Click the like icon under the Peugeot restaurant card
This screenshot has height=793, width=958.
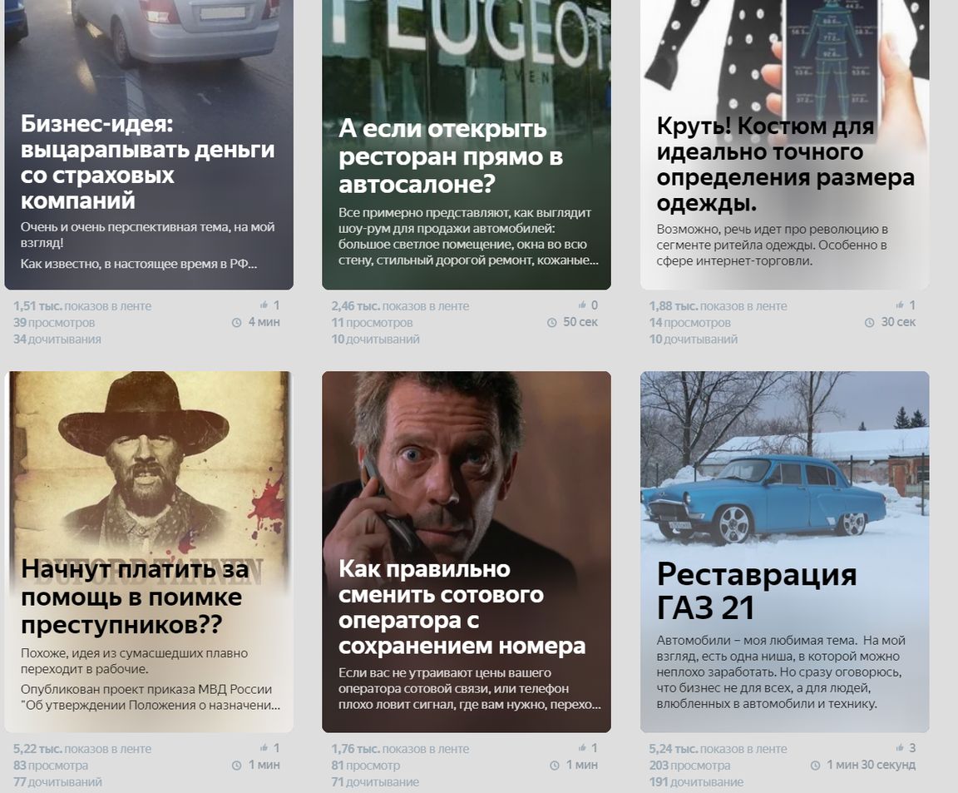[x=581, y=305]
